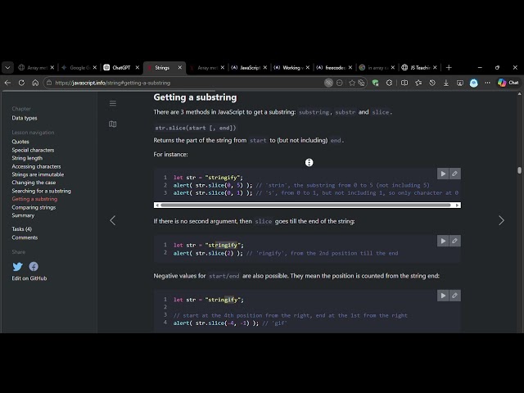The height and width of the screenshot is (393, 524).
Task: Open the favorites list
Action: click(418, 83)
